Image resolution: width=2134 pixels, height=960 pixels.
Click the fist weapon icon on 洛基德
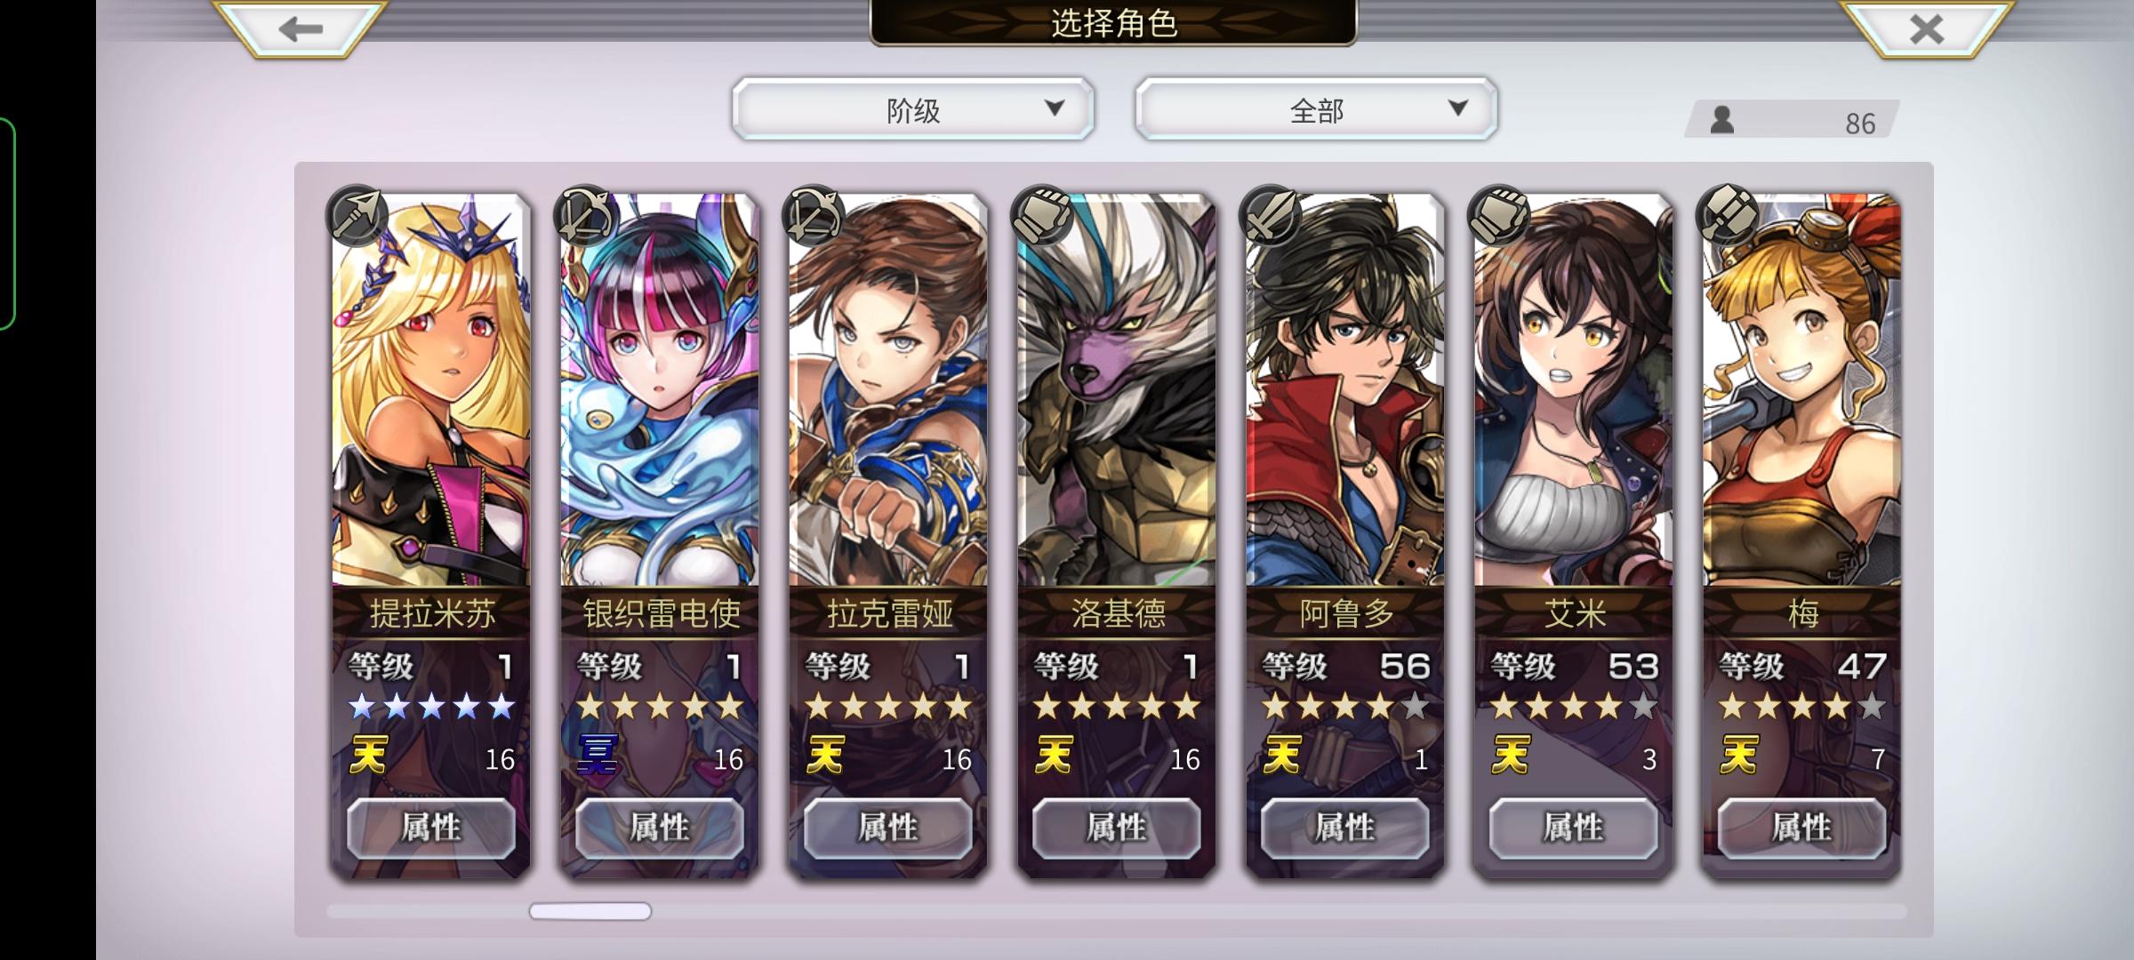(x=1043, y=216)
